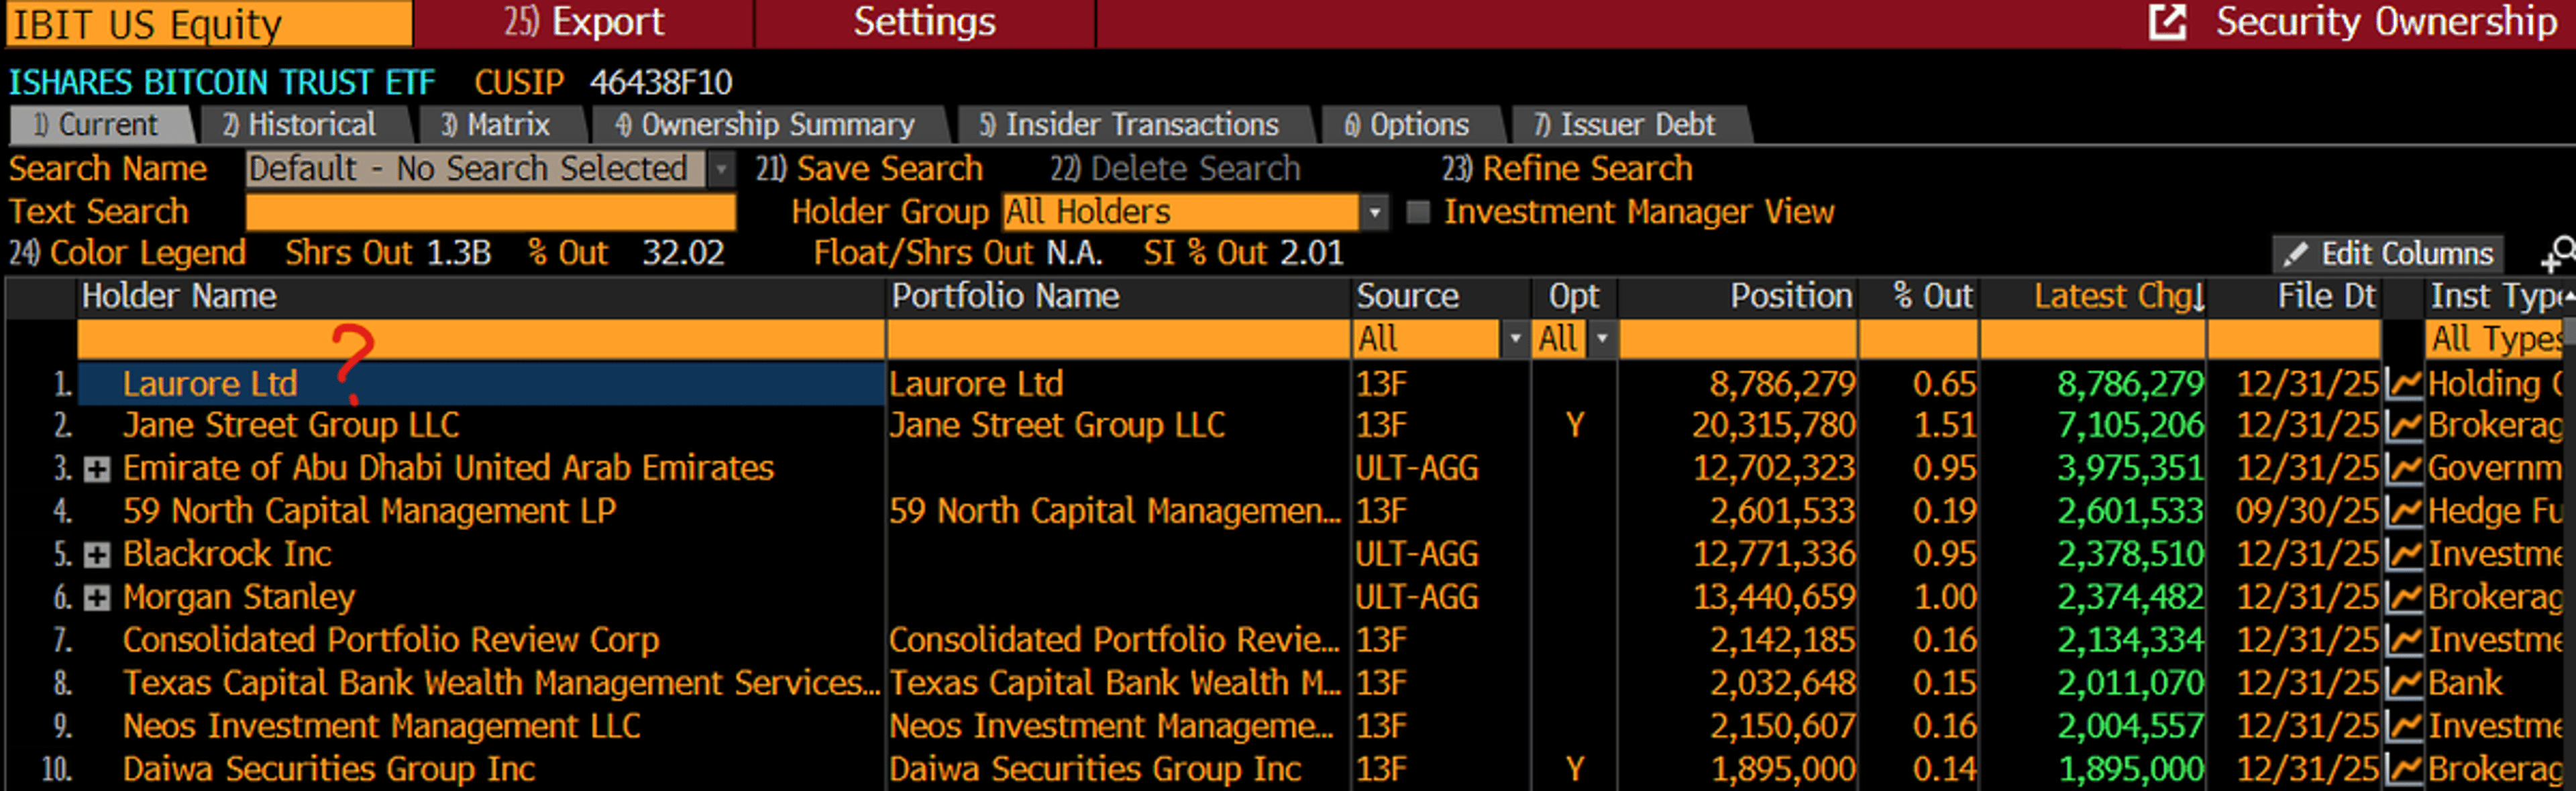Open chart icon for Blackrock Inc row

pyautogui.click(x=2404, y=555)
